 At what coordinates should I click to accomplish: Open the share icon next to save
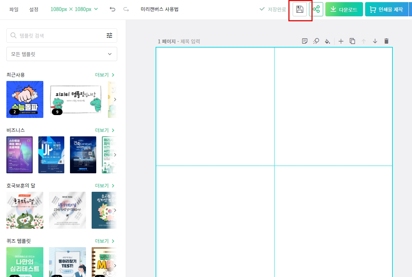coord(317,9)
